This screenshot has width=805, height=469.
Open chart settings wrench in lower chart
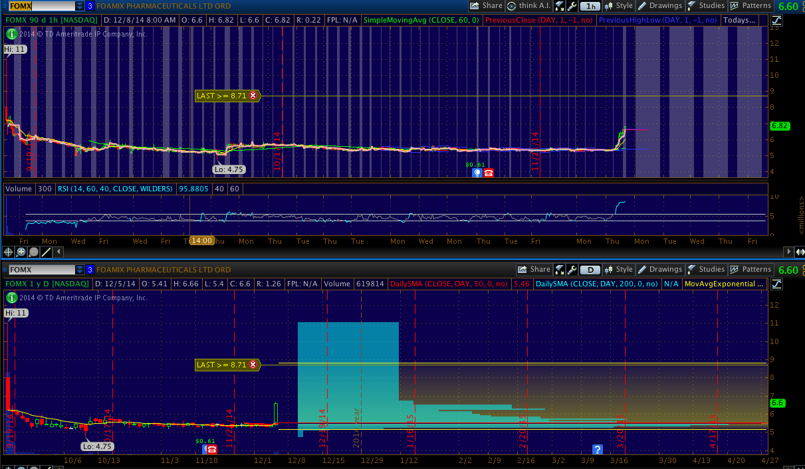[x=572, y=270]
